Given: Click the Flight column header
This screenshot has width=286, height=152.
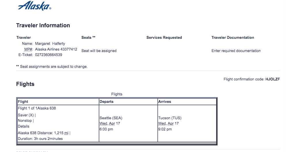Looking at the screenshot, I should click(23, 102).
